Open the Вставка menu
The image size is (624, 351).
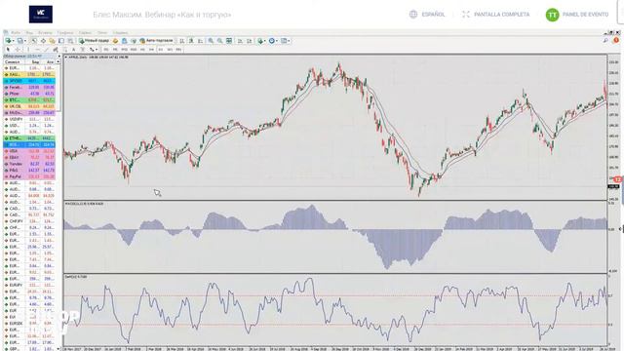click(45, 32)
